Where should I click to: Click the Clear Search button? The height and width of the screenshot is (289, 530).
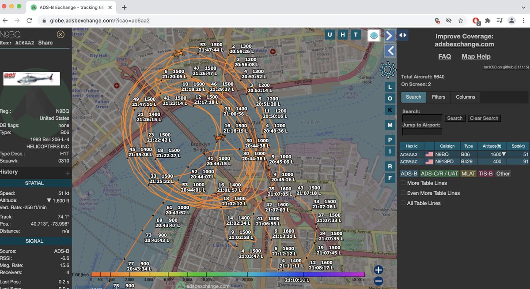[x=484, y=118]
